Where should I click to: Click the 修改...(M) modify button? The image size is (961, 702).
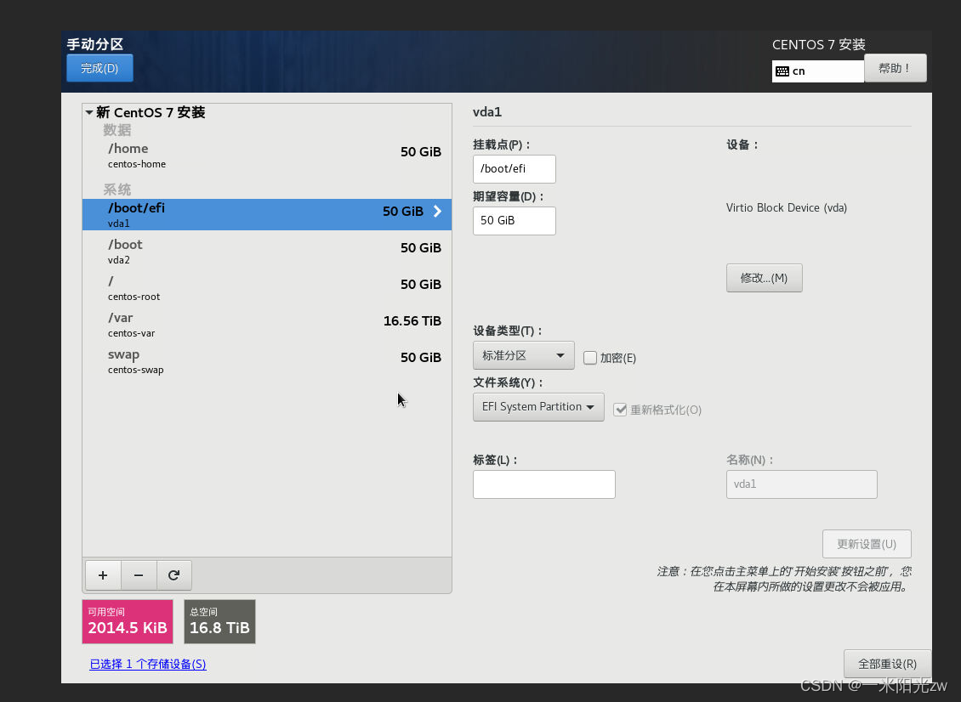[764, 277]
